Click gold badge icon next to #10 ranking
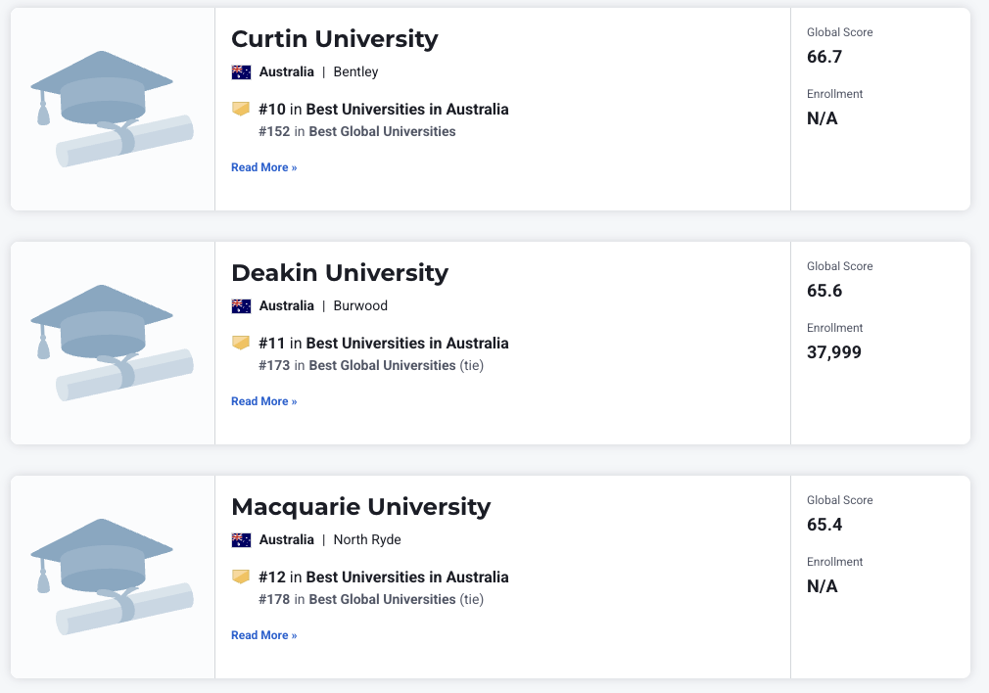Viewport: 989px width, 693px height. pyautogui.click(x=241, y=109)
